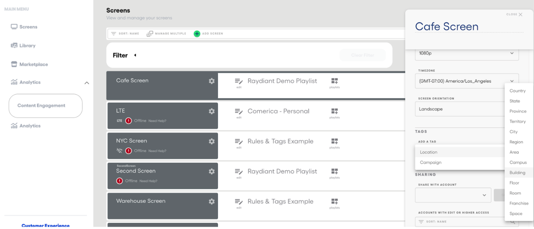Screen dimensions: 534x229
Task: Select Location tag option
Action: (x=459, y=152)
